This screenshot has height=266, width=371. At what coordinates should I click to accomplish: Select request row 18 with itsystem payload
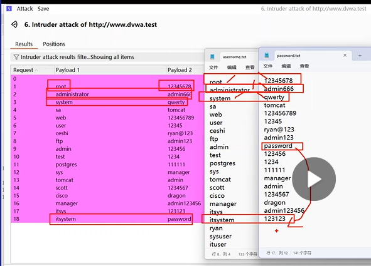coord(107,219)
